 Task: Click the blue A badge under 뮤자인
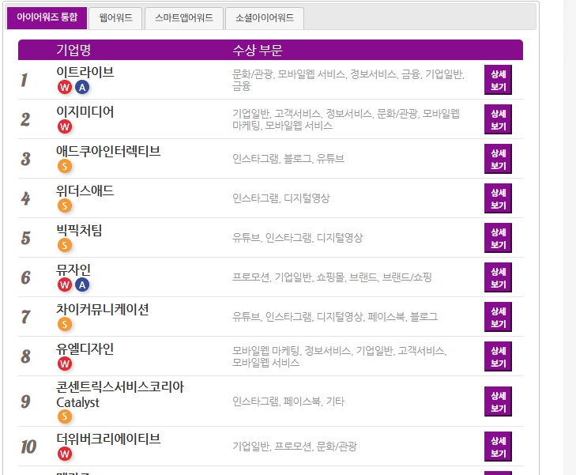(x=82, y=285)
